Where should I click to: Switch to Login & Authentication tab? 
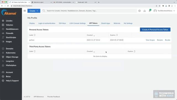click(47, 23)
